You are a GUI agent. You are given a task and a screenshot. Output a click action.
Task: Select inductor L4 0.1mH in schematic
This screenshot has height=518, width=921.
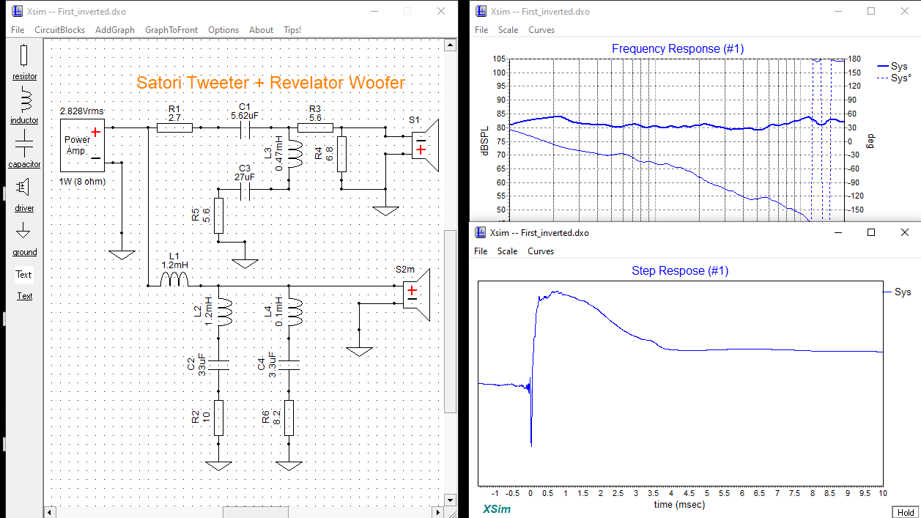click(x=295, y=311)
